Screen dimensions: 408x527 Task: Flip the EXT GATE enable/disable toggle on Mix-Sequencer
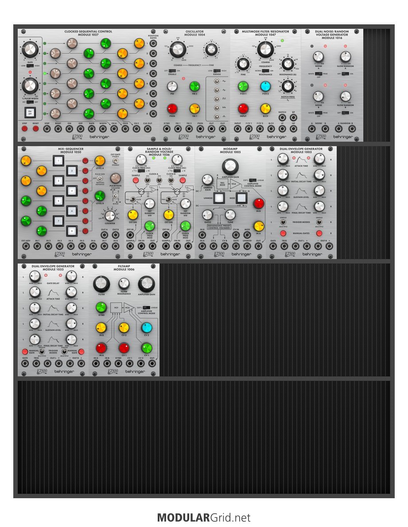pos(115,161)
